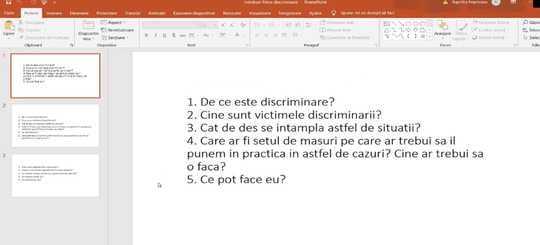
Task: Toggle Bold formatting button
Action: pos(146,35)
